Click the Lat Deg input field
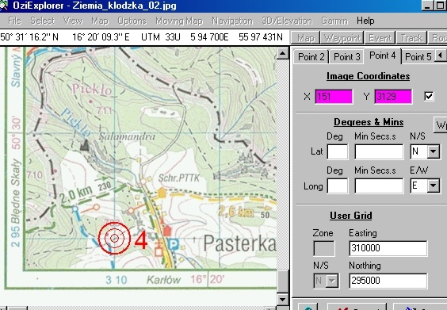 (x=338, y=151)
